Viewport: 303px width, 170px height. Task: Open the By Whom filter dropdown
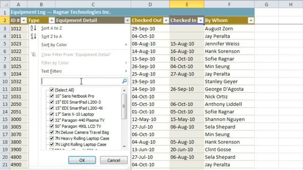tap(251, 20)
